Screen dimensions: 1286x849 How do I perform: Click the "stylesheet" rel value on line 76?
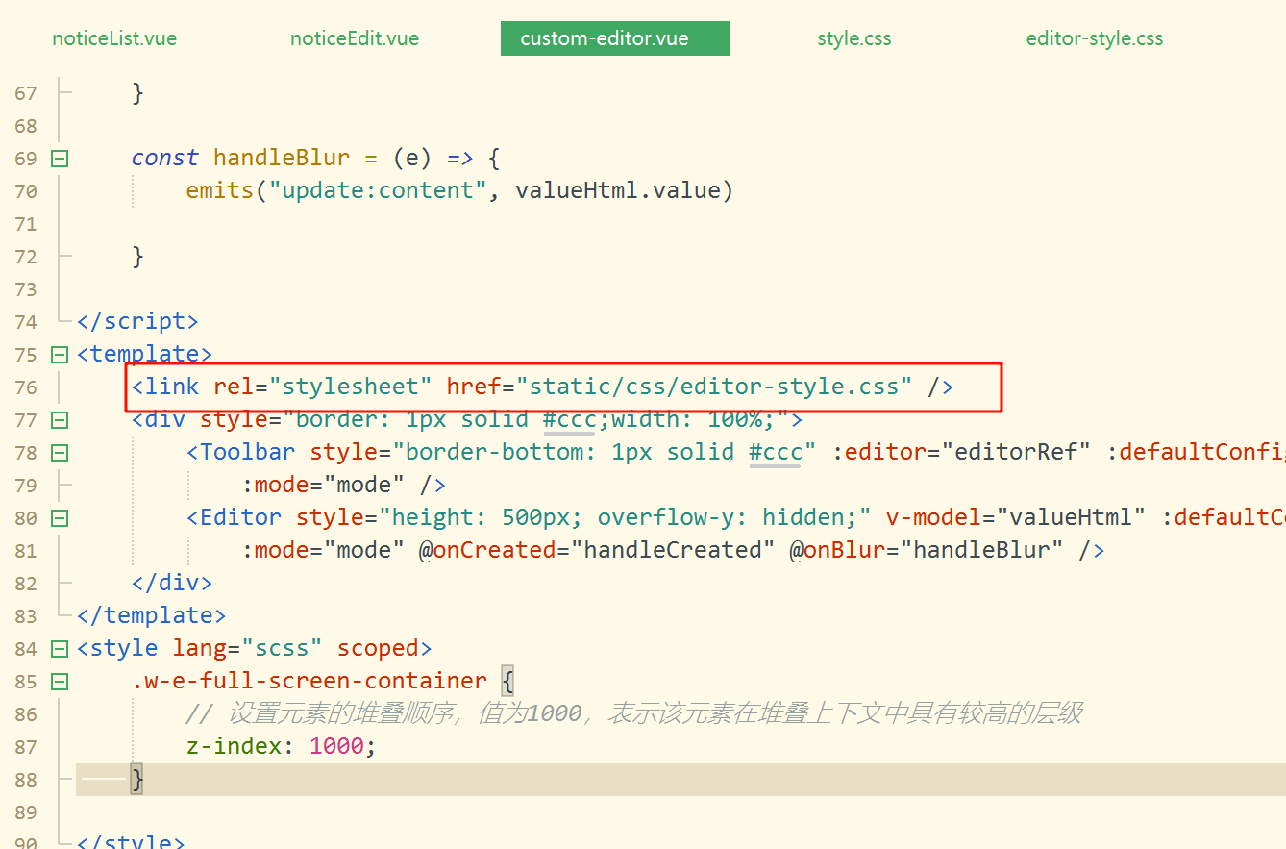[x=351, y=387]
